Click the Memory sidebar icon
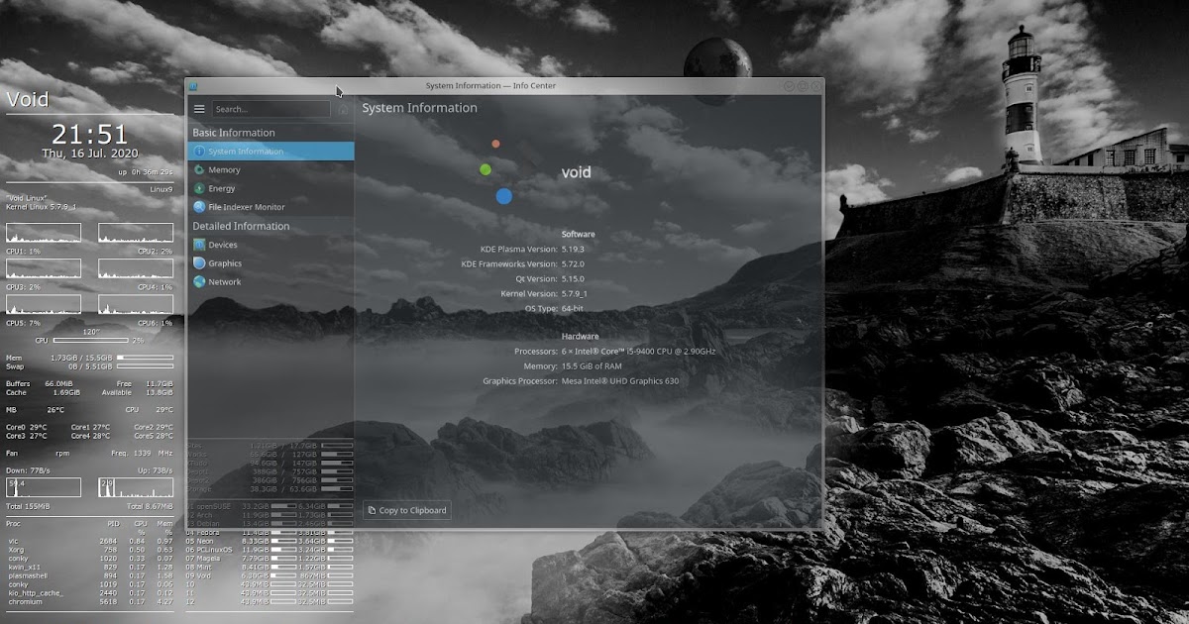Viewport: 1189px width, 624px height. coord(199,169)
